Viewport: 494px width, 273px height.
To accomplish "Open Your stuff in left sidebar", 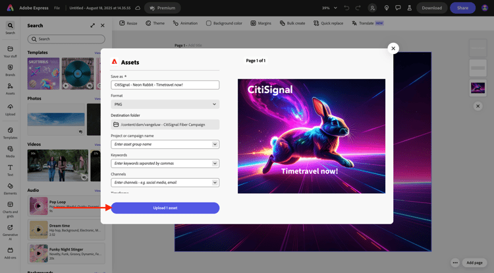I will [x=10, y=51].
